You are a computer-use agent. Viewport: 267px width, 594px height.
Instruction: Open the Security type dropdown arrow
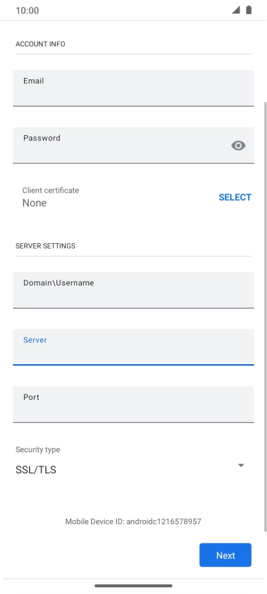[x=241, y=465]
